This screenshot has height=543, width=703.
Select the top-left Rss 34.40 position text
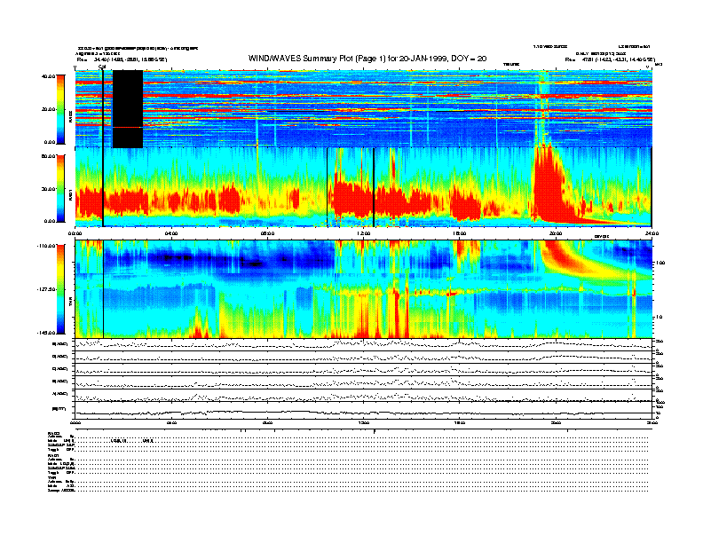pyautogui.click(x=122, y=59)
